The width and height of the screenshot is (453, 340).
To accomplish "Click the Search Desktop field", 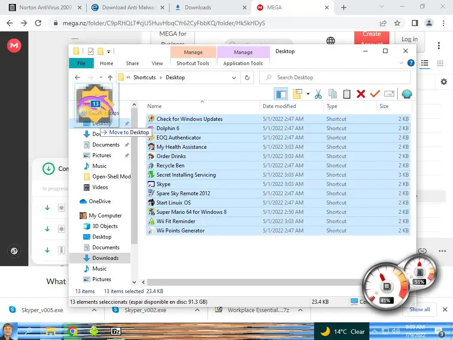I will [x=335, y=77].
